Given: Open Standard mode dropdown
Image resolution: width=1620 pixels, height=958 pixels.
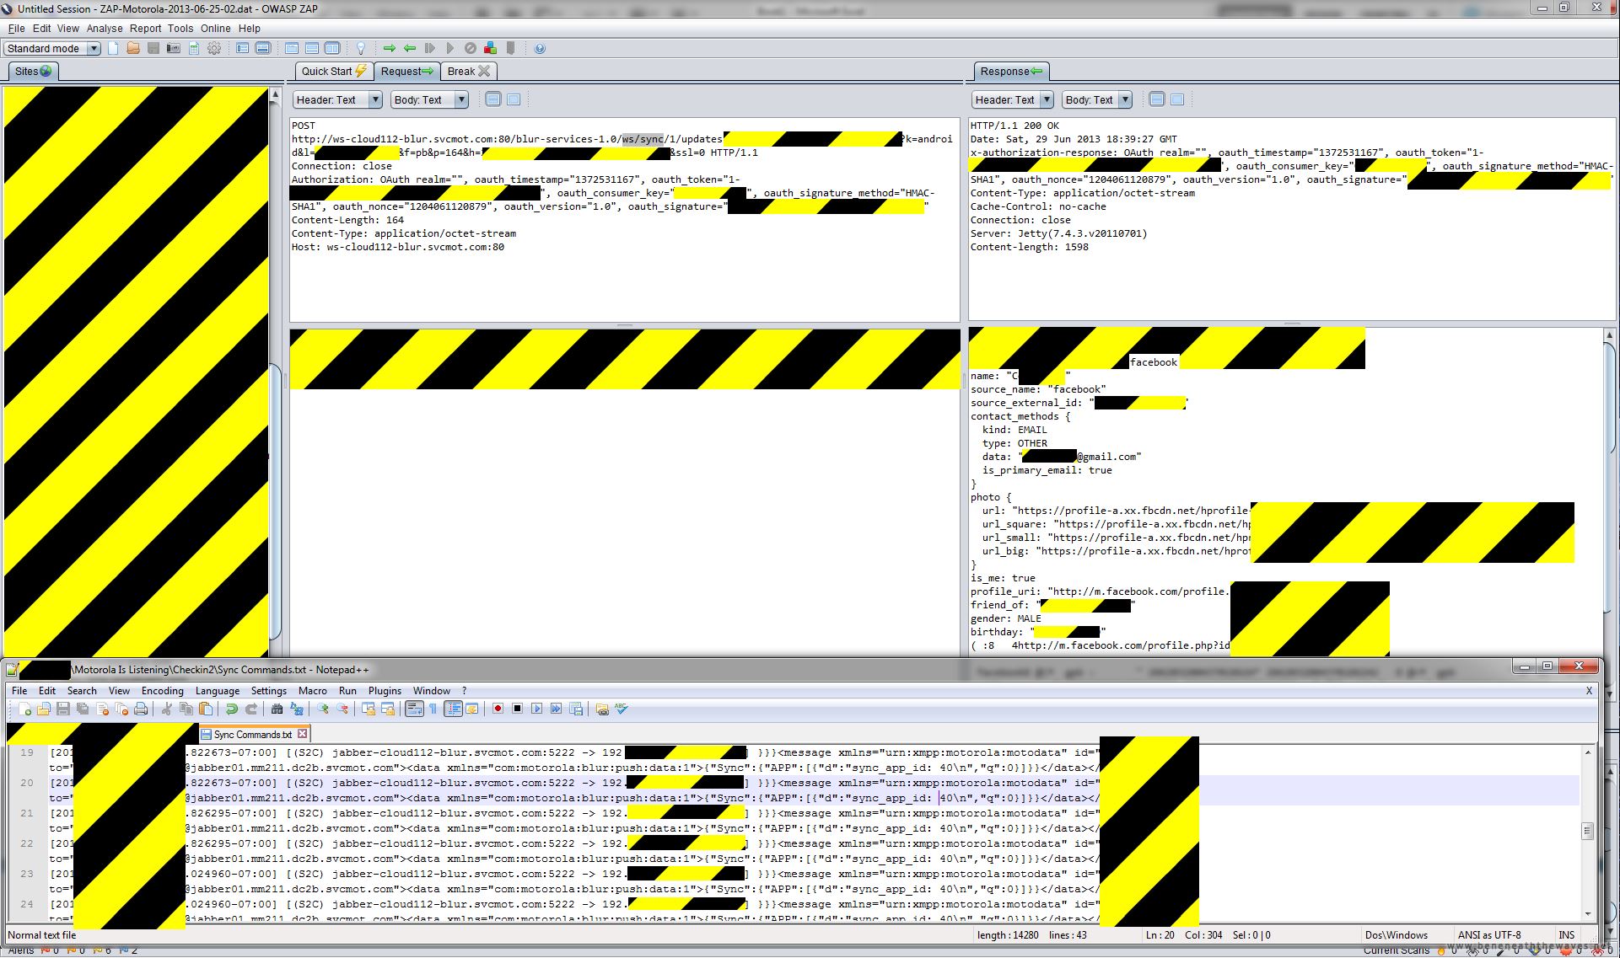Looking at the screenshot, I should [52, 49].
